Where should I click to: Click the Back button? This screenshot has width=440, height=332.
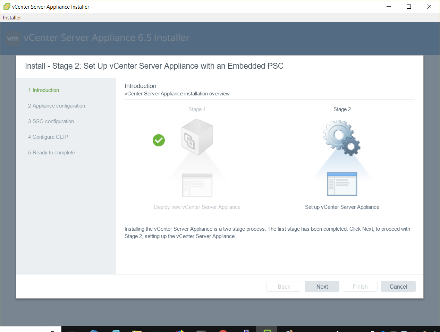[284, 287]
